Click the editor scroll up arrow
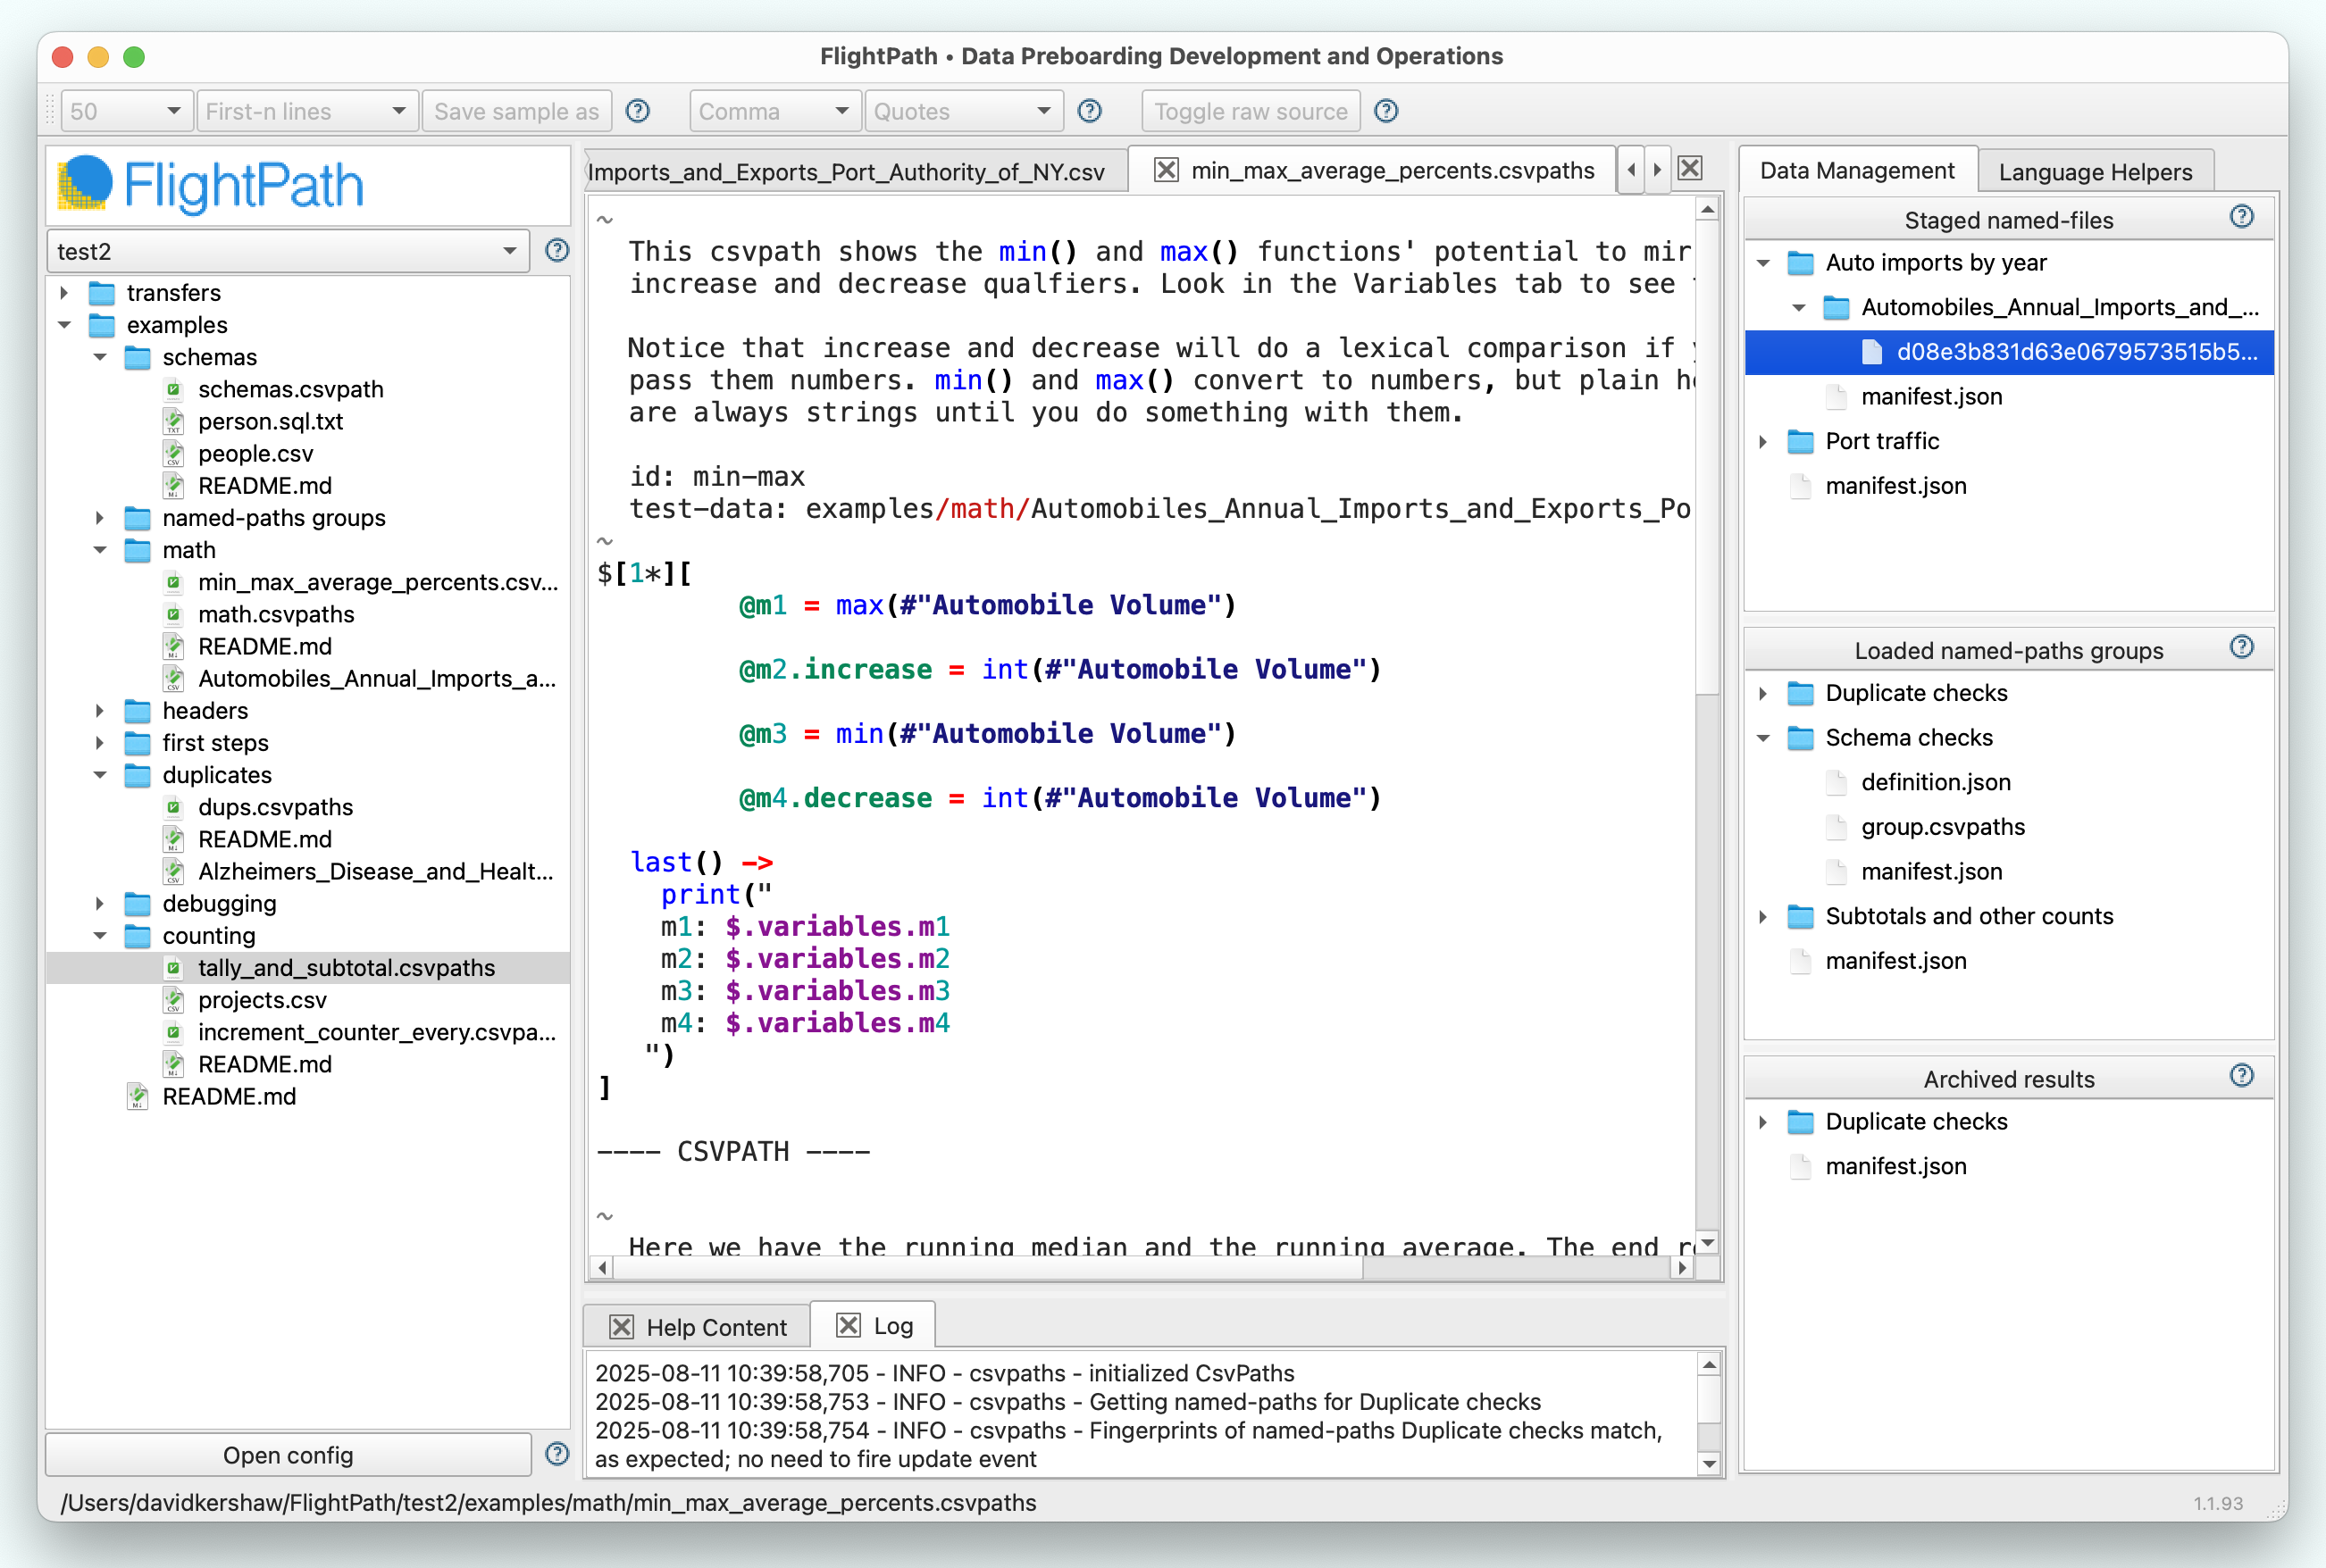Image resolution: width=2326 pixels, height=1568 pixels. pyautogui.click(x=1708, y=209)
